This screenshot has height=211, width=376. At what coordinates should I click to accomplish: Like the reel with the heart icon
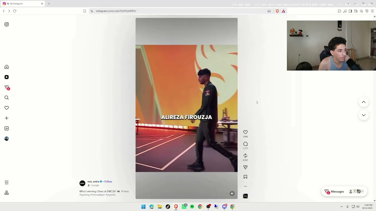(x=245, y=132)
